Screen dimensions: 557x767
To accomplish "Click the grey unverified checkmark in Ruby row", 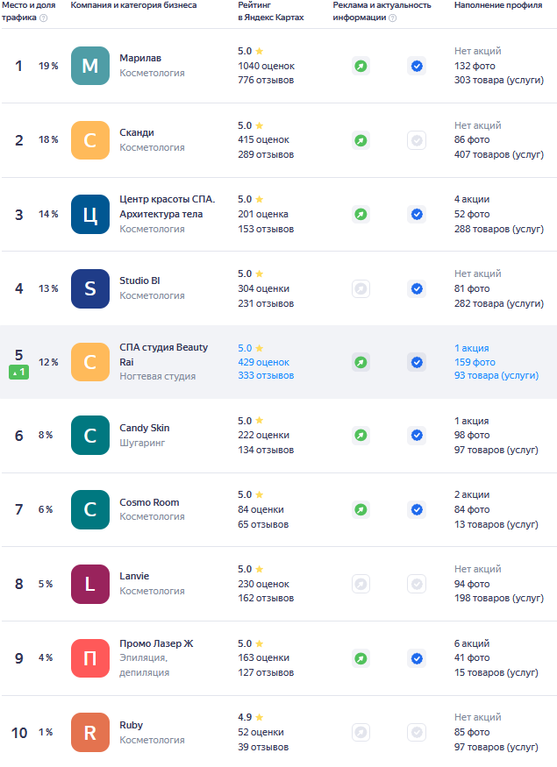I will point(417,732).
